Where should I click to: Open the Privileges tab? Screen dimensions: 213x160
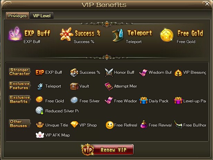17,16
